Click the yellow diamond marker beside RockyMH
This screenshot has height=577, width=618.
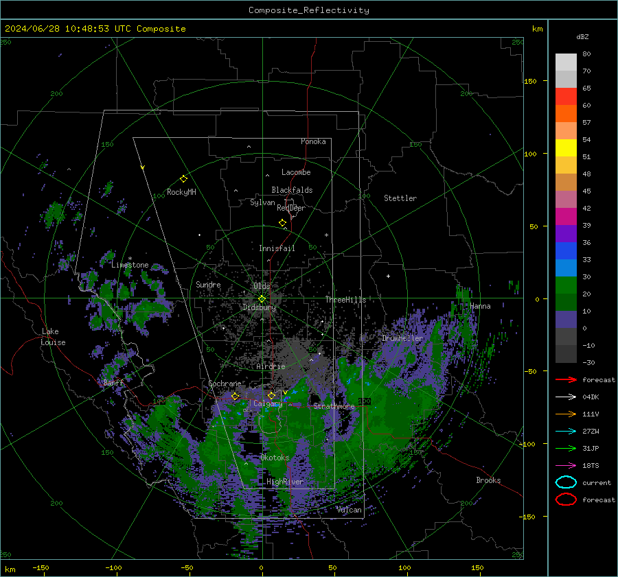point(183,179)
